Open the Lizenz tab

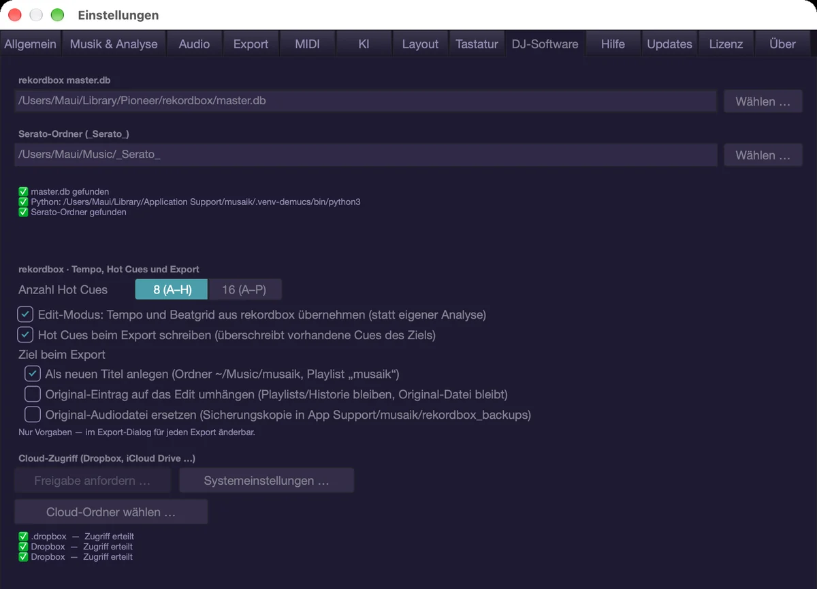(726, 44)
